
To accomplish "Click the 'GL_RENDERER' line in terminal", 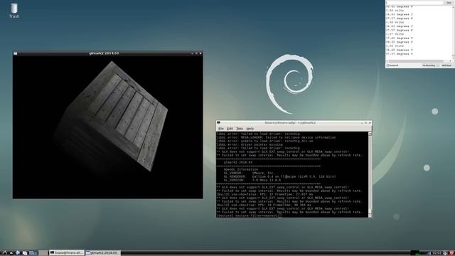I will [x=279, y=176].
